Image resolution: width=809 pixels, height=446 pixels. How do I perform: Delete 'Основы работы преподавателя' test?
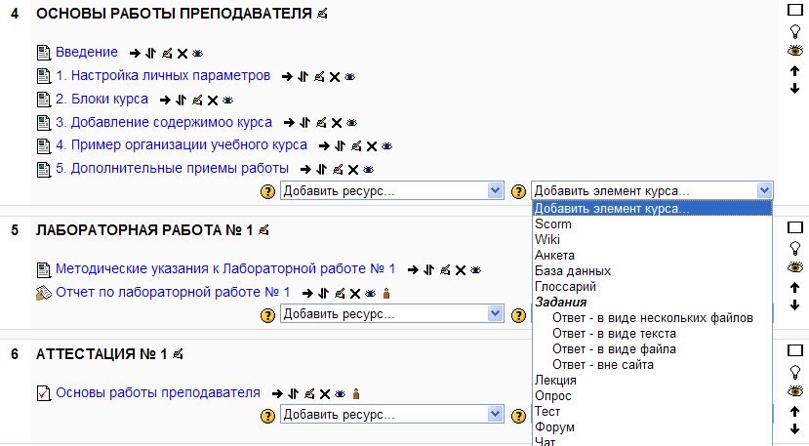tap(325, 394)
